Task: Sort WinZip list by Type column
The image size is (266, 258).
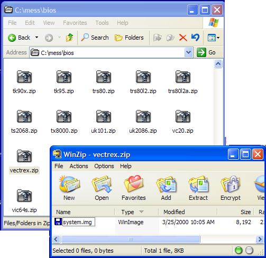Action: (x=137, y=212)
